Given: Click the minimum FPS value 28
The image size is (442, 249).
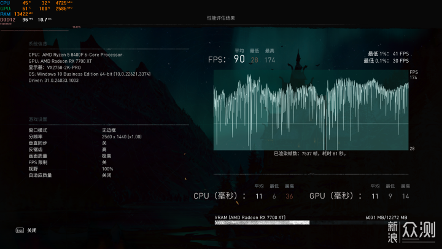Looking at the screenshot, I should (255, 60).
